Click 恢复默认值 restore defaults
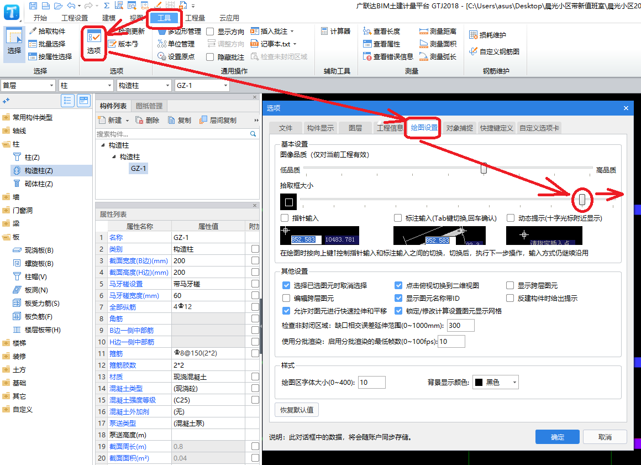Viewport: 641px width, 465px height. pyautogui.click(x=297, y=410)
